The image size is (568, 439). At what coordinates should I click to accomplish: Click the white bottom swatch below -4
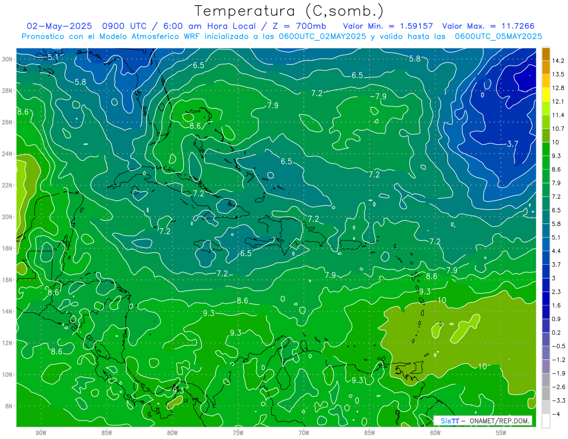click(x=546, y=421)
